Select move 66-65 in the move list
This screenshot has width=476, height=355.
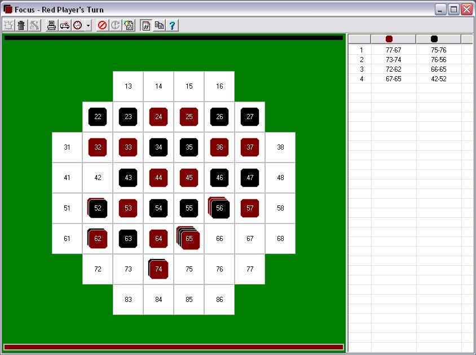click(439, 69)
